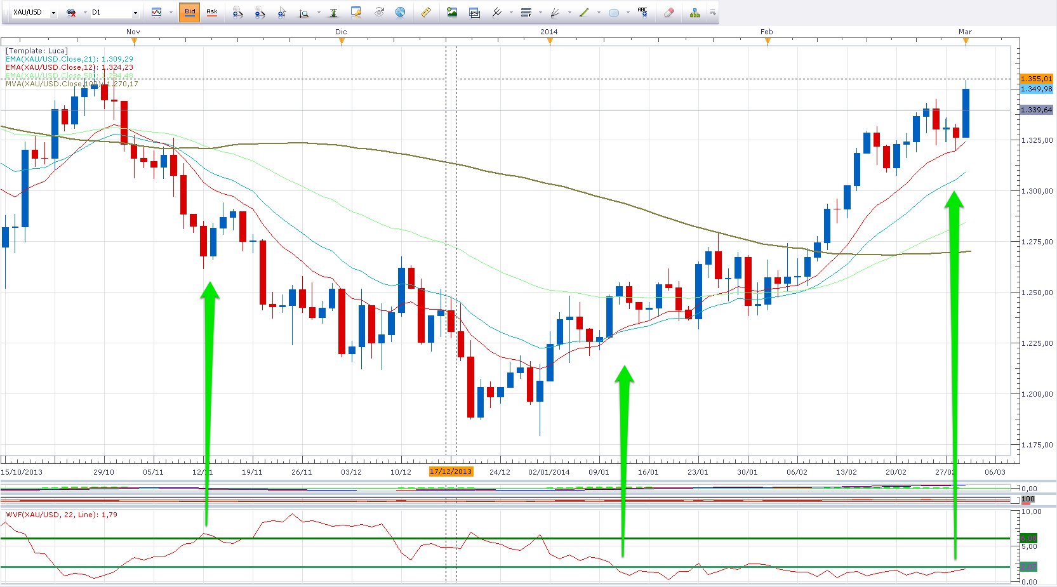Viewport: 1057px width, 587px height.
Task: Click the zoom in magnifier icon
Action: pos(237,12)
